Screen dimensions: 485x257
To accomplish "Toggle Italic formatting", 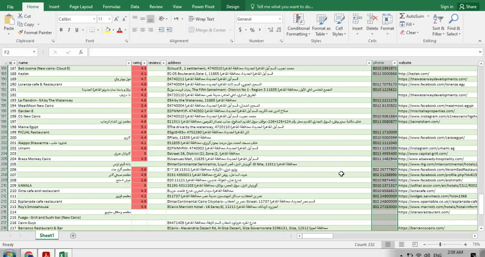I will point(69,30).
